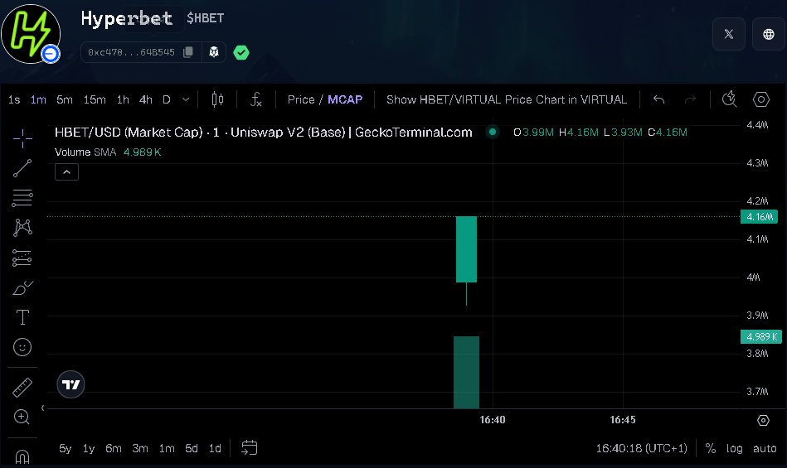The width and height of the screenshot is (787, 468).
Task: Collapse drawing toolbar side arrow
Action: (x=42, y=408)
